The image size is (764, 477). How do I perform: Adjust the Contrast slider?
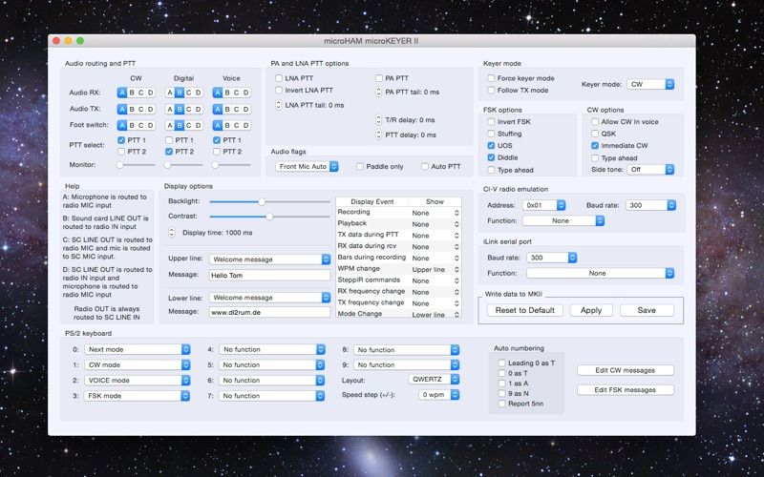tap(269, 217)
